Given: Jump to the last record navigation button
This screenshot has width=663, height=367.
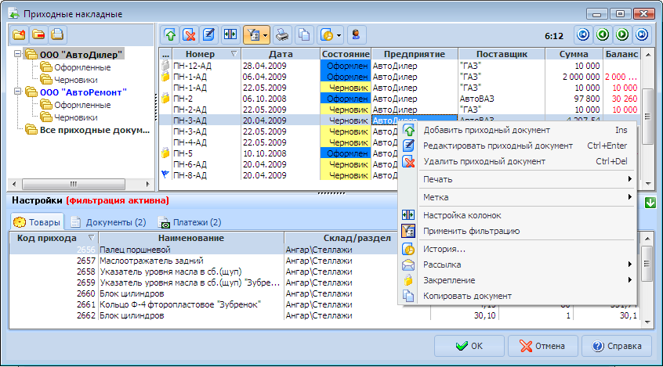Looking at the screenshot, I should tap(642, 35).
